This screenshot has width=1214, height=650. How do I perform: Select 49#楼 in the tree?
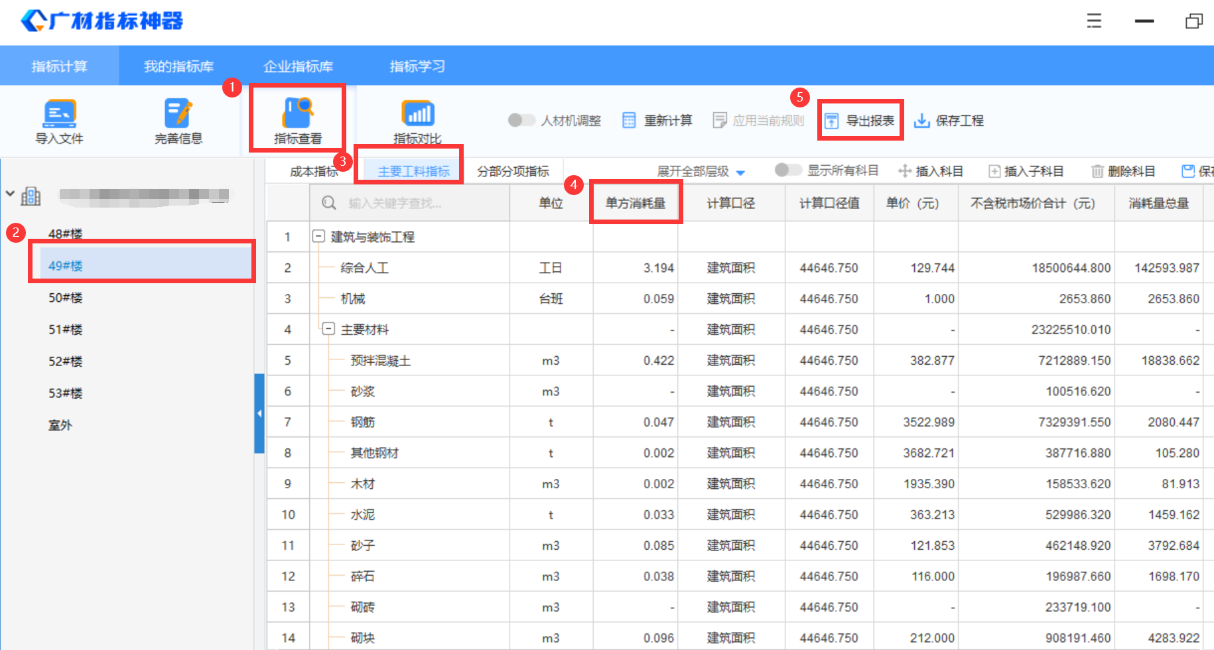[x=145, y=265]
